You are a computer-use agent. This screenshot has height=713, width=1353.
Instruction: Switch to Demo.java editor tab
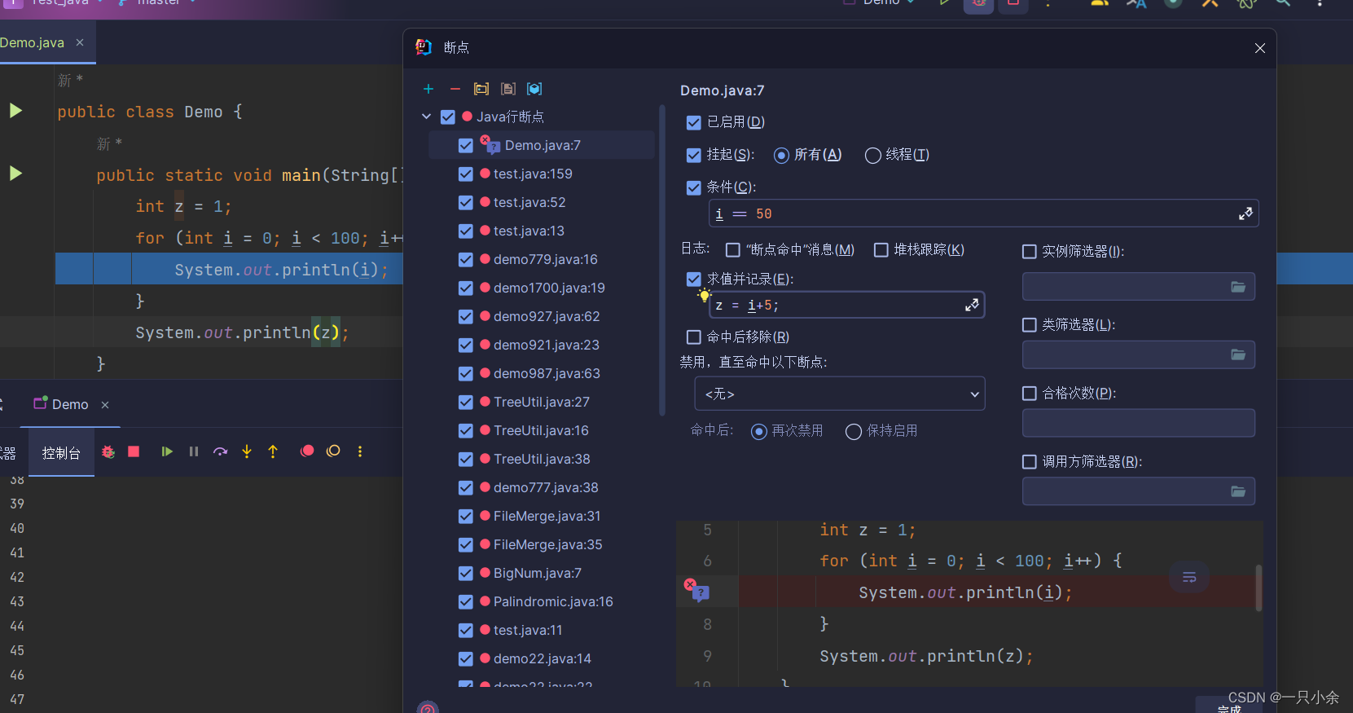coord(33,42)
